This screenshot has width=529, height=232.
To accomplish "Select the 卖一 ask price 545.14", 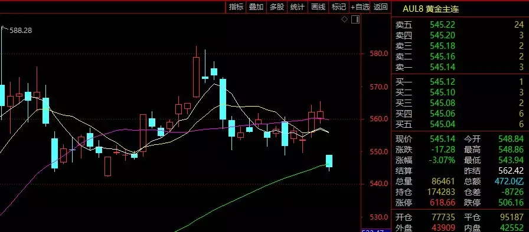I will (x=442, y=67).
